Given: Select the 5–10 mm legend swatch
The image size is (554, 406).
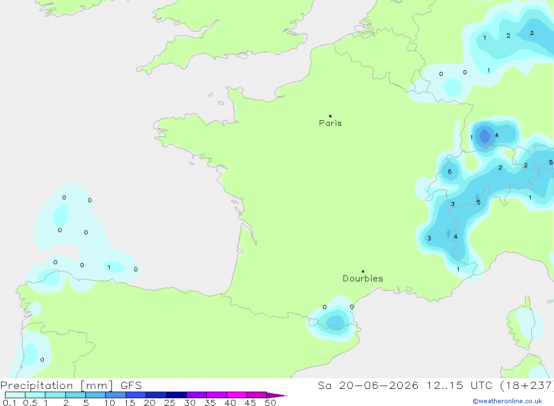Looking at the screenshot, I should (x=95, y=395).
